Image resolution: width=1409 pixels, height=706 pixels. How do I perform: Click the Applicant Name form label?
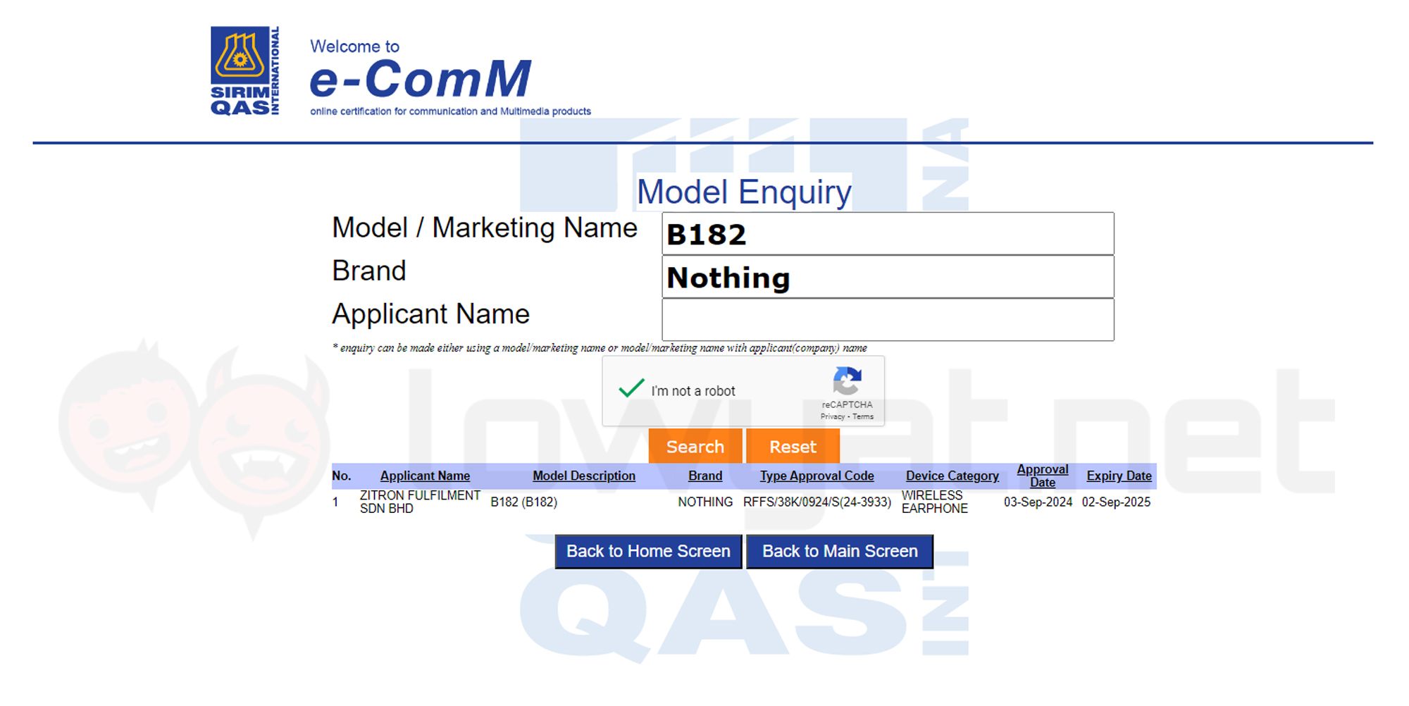point(430,314)
